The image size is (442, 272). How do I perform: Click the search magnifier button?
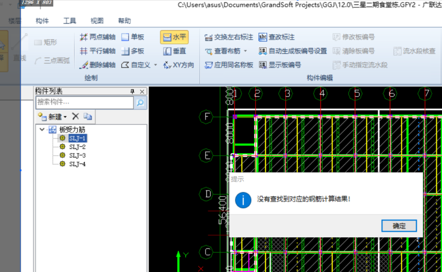[140, 102]
